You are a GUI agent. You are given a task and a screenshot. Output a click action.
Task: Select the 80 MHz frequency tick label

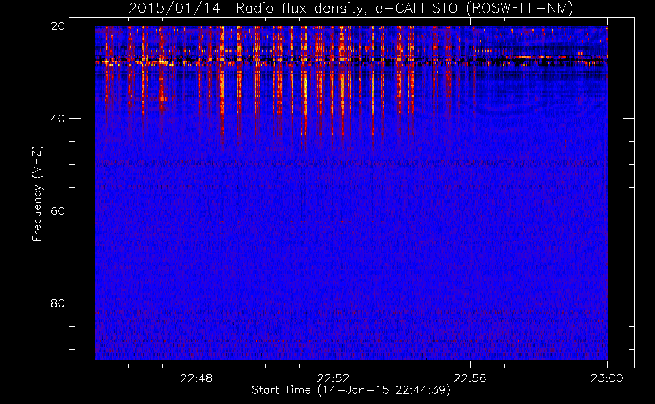click(x=58, y=303)
